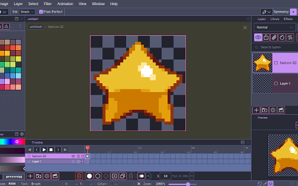298x186 pixels.
Task: Click the Symmetry mode button
Action: coord(293,12)
